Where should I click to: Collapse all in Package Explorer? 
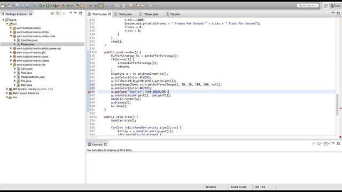click(x=52, y=13)
